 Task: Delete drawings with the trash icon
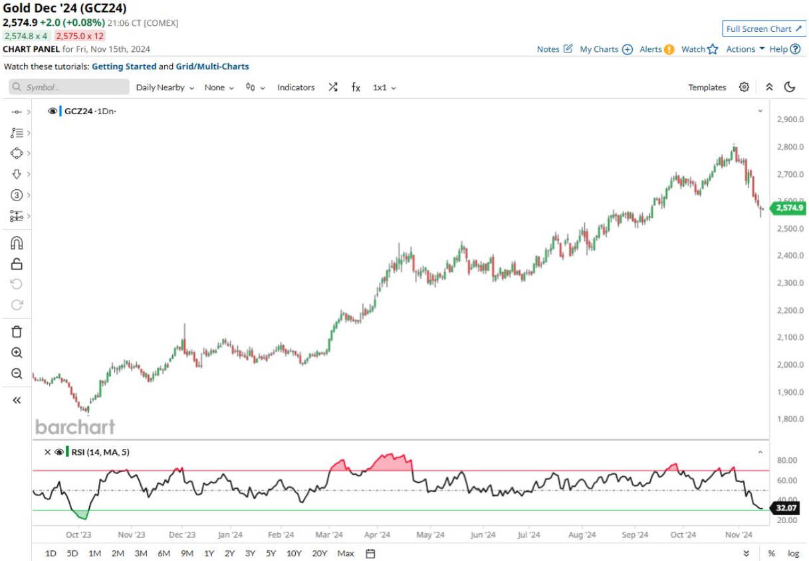click(17, 331)
